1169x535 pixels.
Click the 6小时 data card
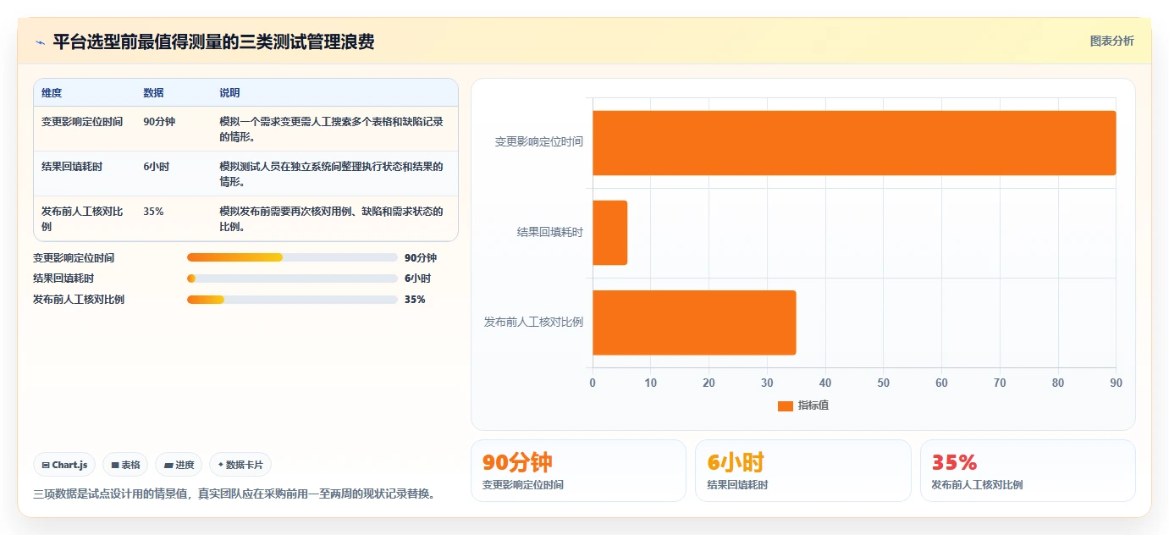click(803, 471)
